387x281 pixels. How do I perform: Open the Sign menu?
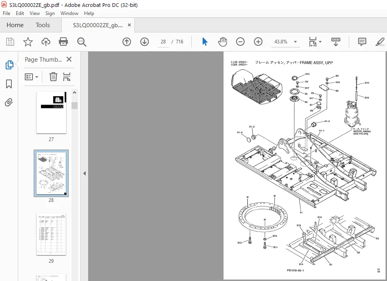coord(50,13)
